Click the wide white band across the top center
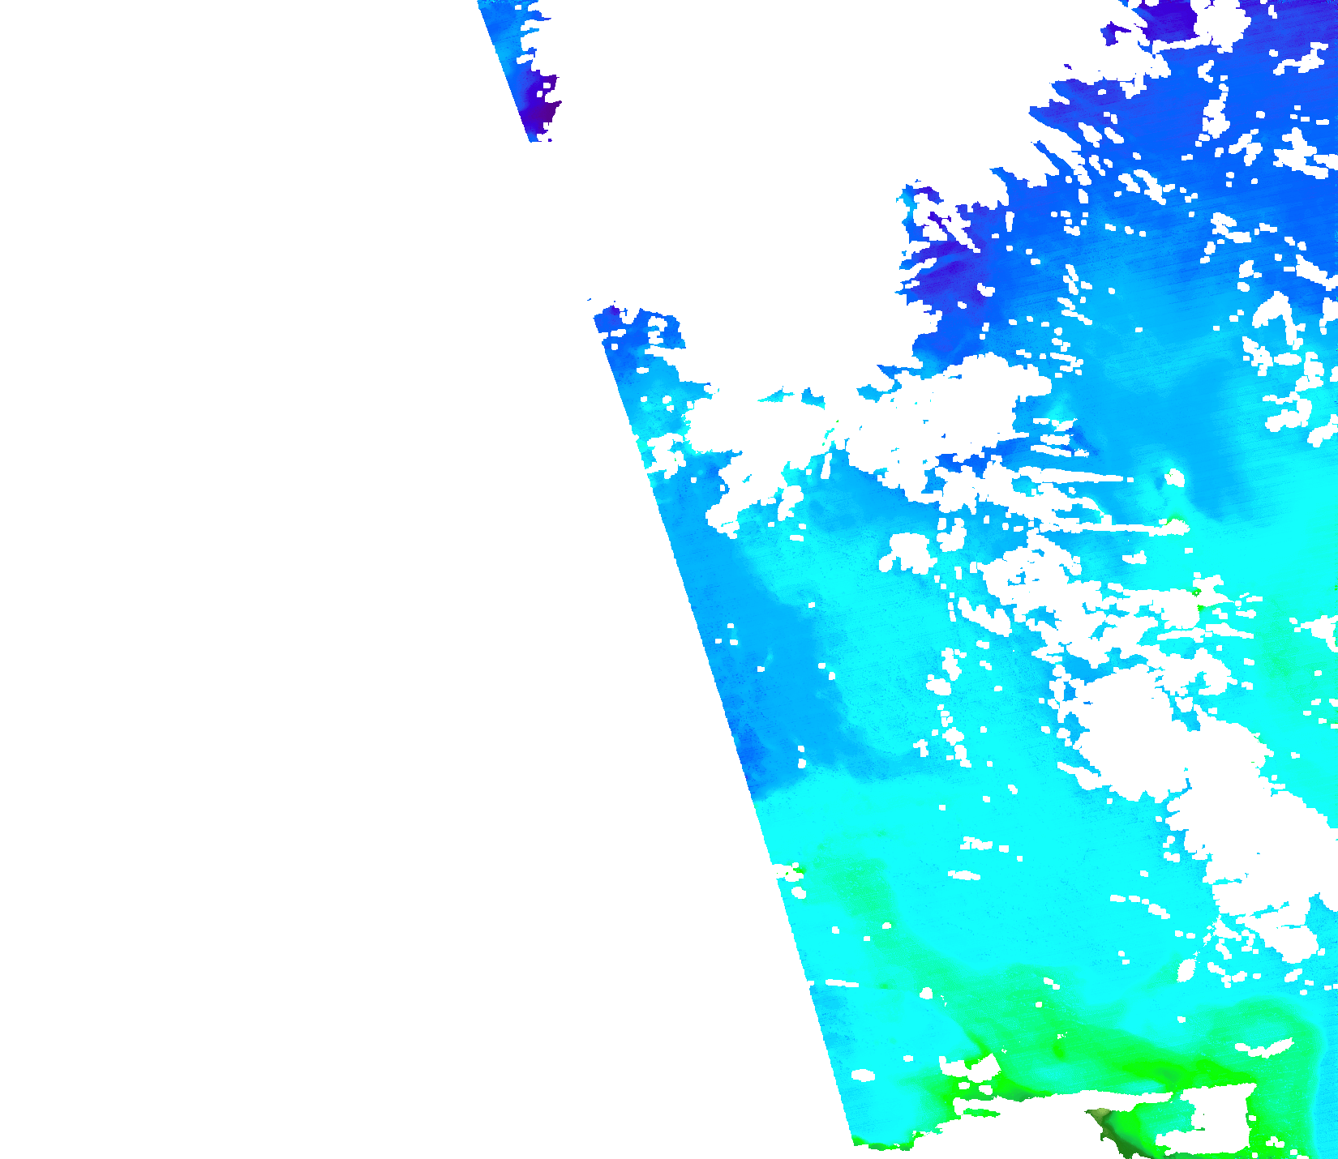This screenshot has height=1159, width=1338. (770, 122)
